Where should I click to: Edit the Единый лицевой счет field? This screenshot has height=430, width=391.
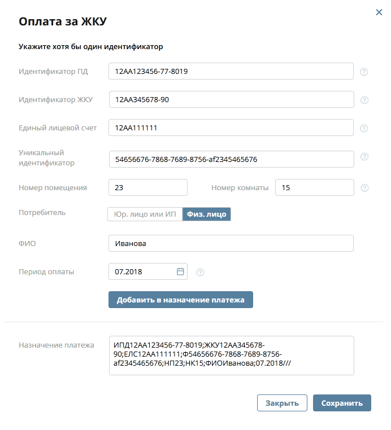point(231,128)
